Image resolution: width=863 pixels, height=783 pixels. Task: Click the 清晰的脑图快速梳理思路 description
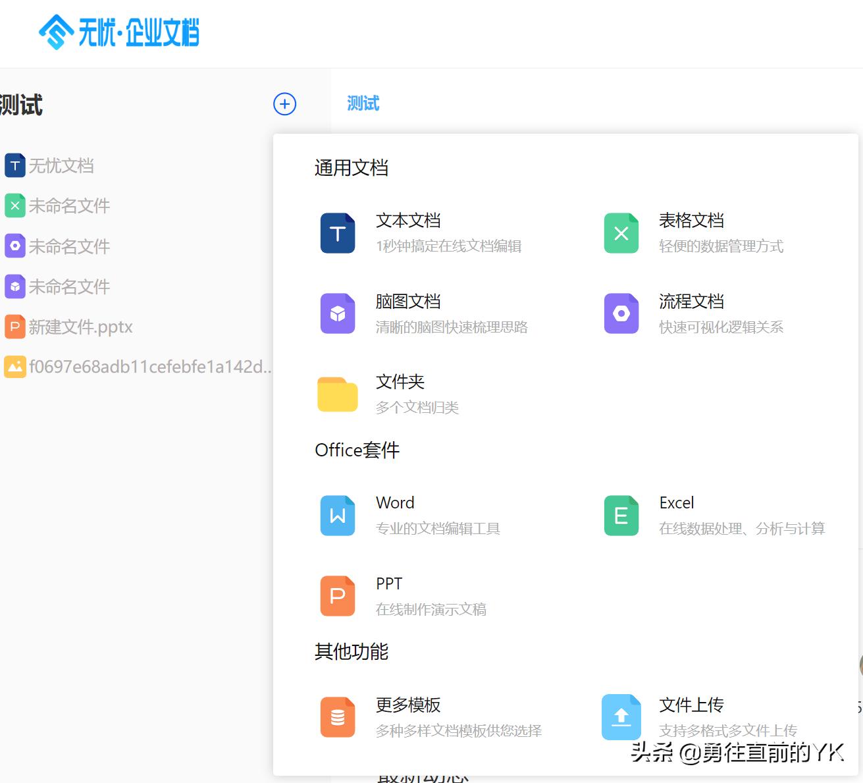(x=452, y=327)
